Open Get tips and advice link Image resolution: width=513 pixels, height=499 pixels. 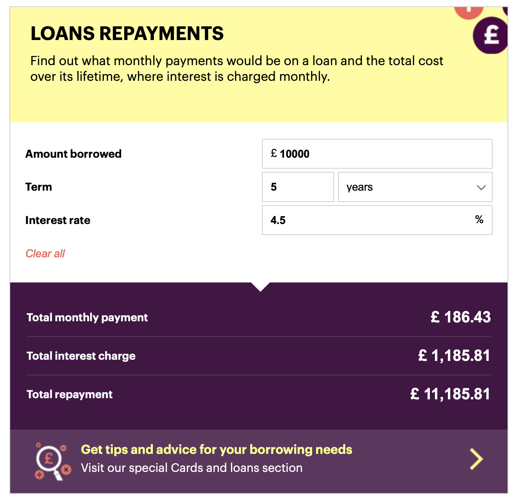[x=216, y=450]
